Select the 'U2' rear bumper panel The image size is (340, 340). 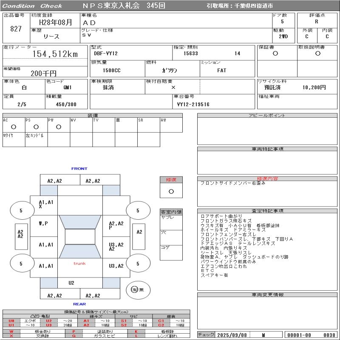coord(71,283)
